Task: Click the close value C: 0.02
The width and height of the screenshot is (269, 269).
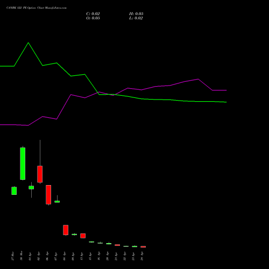Action: tap(93, 14)
